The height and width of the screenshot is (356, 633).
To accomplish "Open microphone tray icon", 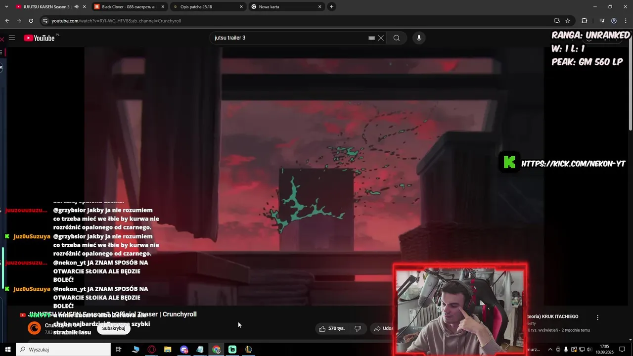I will click(x=566, y=350).
